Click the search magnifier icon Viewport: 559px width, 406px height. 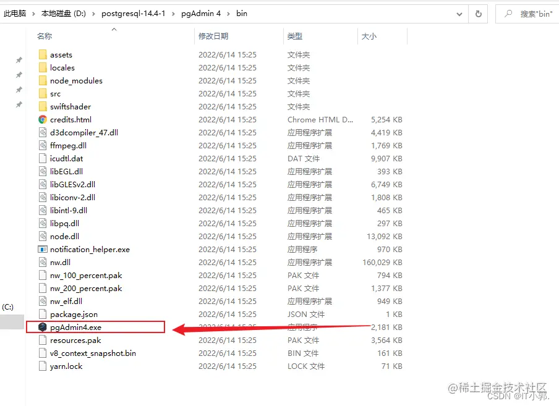click(508, 14)
